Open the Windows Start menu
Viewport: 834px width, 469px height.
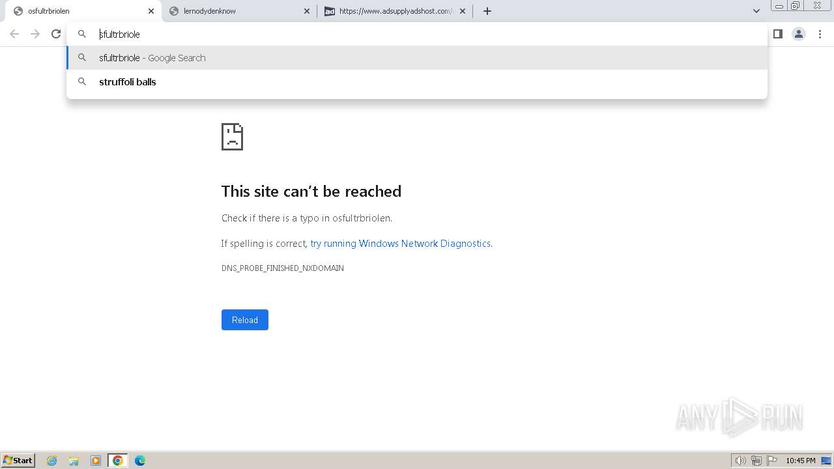(x=18, y=461)
